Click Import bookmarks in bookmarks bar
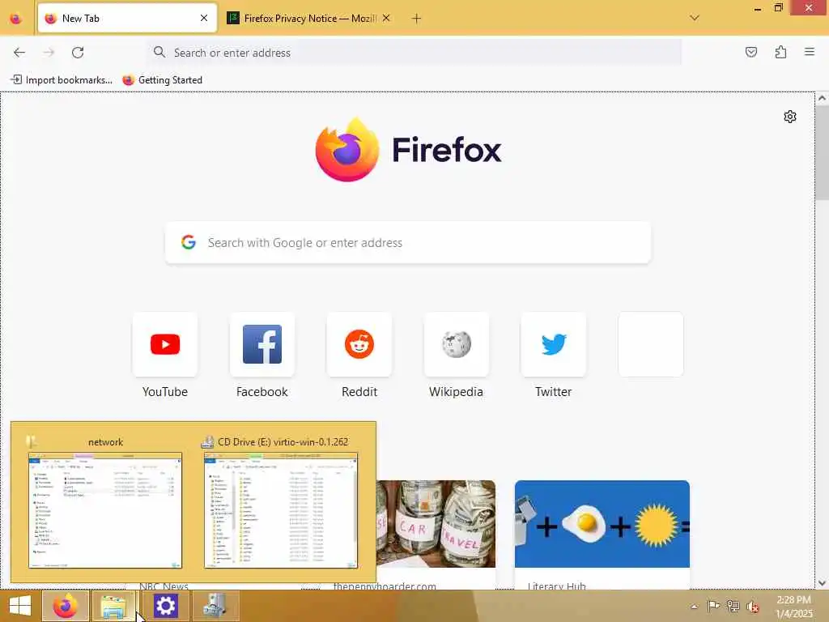829x622 pixels. point(62,80)
